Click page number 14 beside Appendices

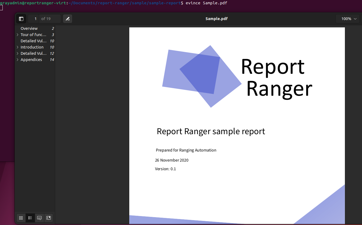pos(52,60)
